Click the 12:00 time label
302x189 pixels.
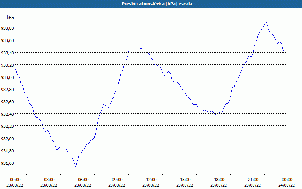pos(151,180)
